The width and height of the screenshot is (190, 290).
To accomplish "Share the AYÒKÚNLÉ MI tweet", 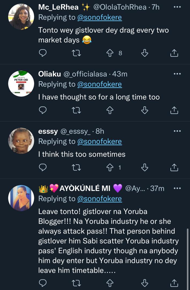I will pos(174,282).
